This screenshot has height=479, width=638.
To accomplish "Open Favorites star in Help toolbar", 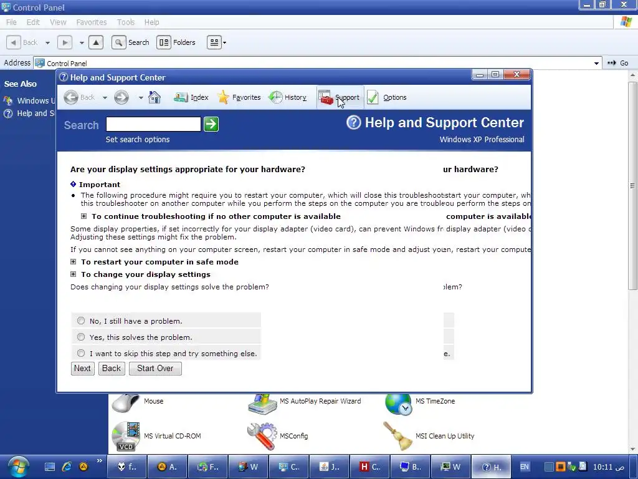I will [x=239, y=97].
